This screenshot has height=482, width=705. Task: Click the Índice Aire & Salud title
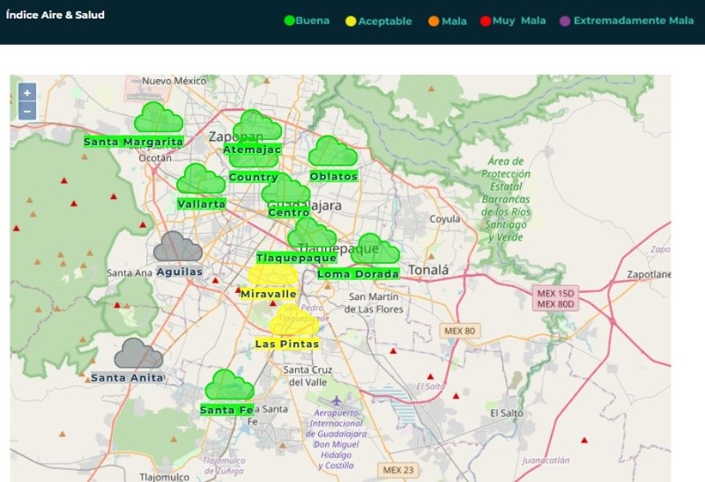point(56,15)
